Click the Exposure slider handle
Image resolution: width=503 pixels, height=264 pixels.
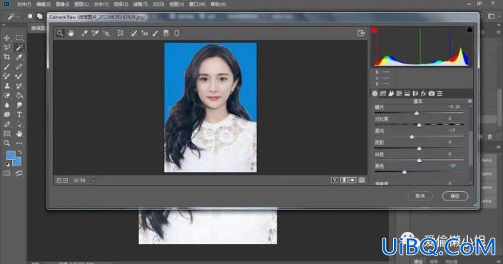[x=417, y=113]
